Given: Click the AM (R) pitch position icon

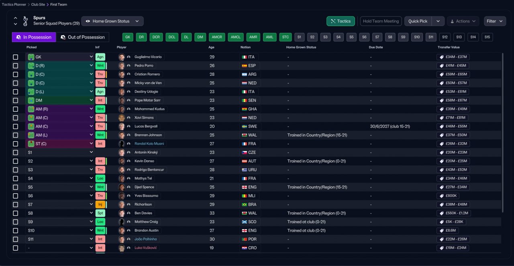Looking at the screenshot, I should pyautogui.click(x=31, y=109).
